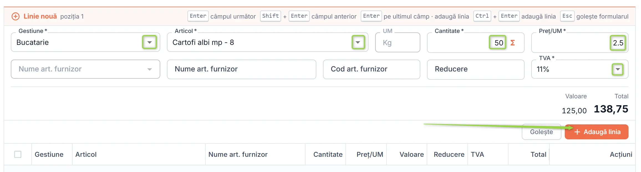Tick the select-all checkbox in table header
This screenshot has height=172, width=641.
[18, 154]
